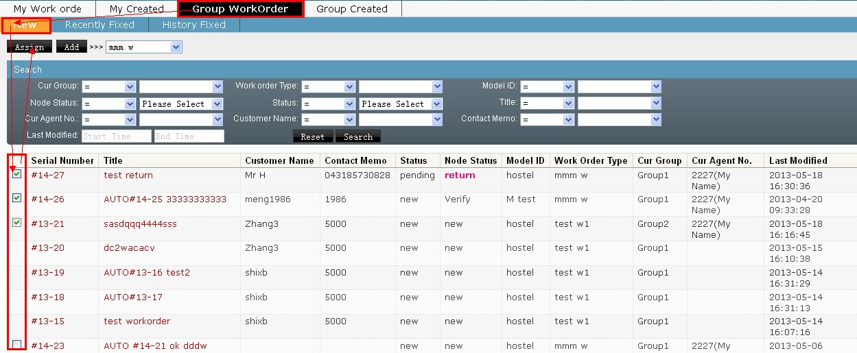Open work order link #14-27
This screenshot has width=857, height=353.
coord(47,175)
